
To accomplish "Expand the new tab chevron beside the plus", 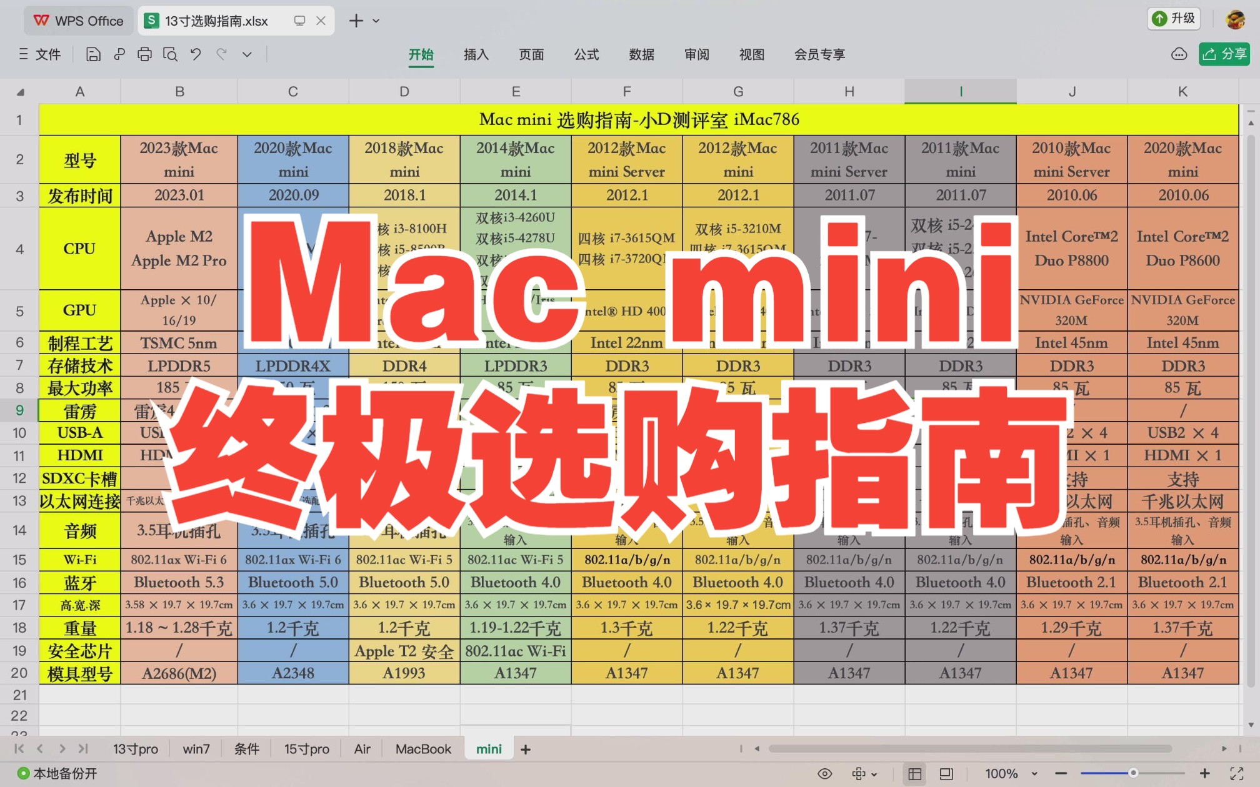I will [374, 21].
